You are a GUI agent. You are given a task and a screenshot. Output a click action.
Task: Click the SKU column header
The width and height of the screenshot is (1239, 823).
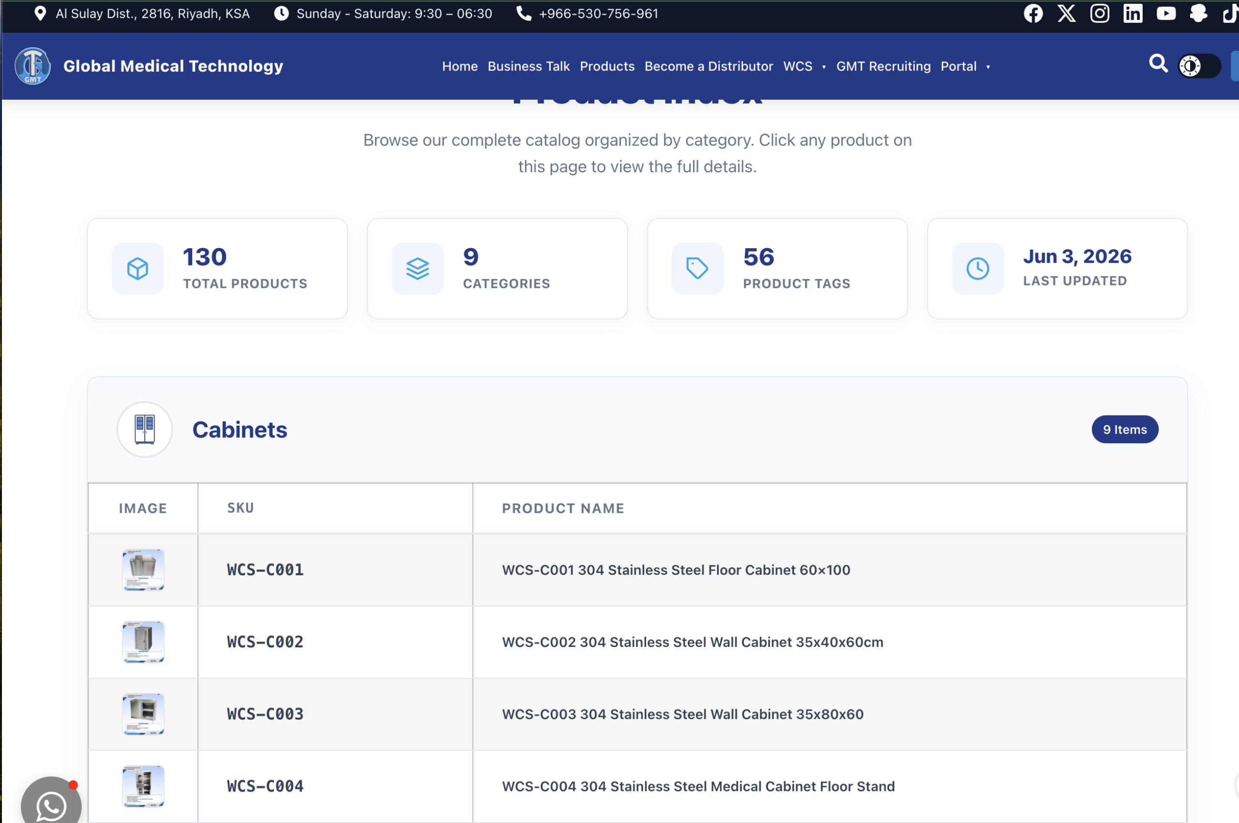coord(241,508)
